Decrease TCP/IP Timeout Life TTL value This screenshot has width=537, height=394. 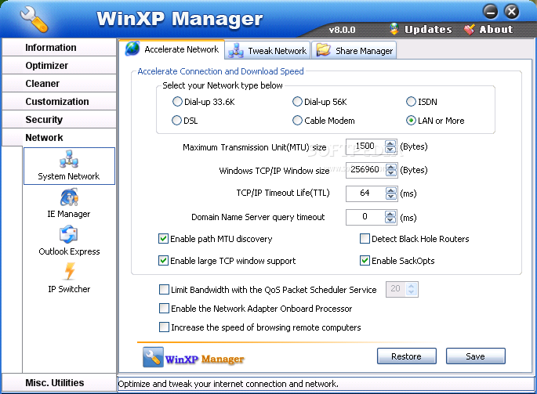pos(390,197)
